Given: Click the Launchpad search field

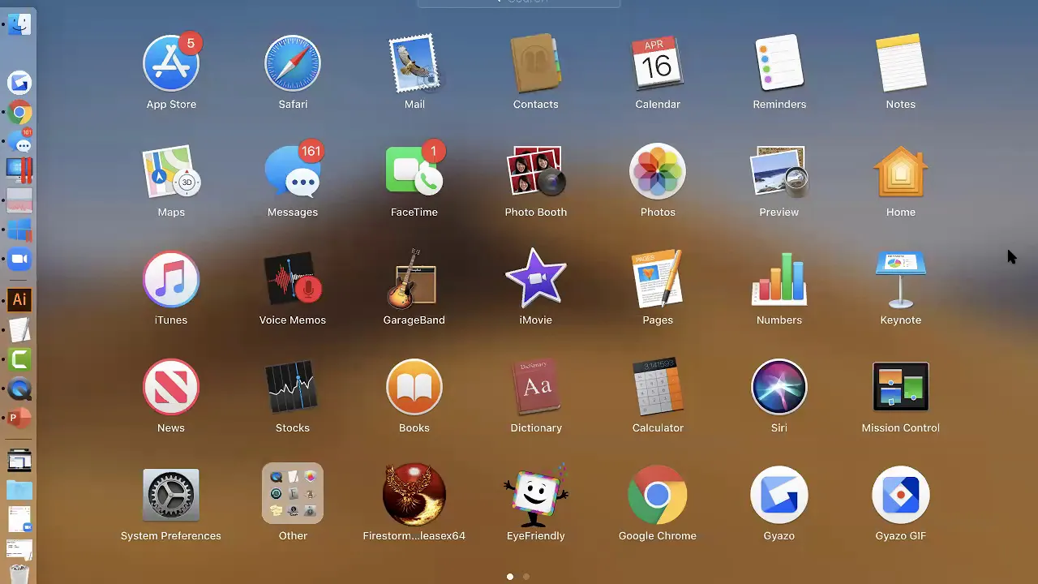Looking at the screenshot, I should 519,2.
